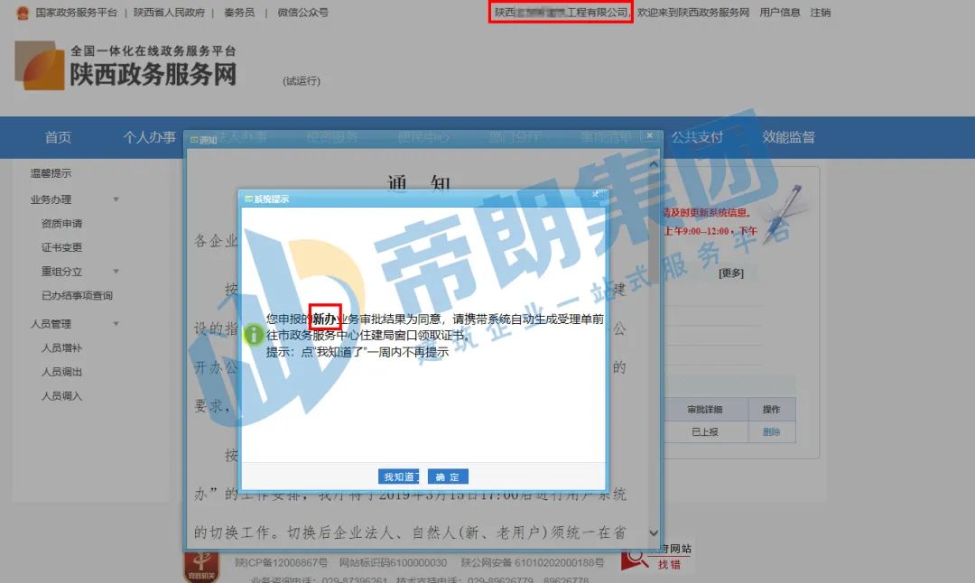Close the 通知 notice dialog
This screenshot has width=975, height=583.
pos(650,136)
